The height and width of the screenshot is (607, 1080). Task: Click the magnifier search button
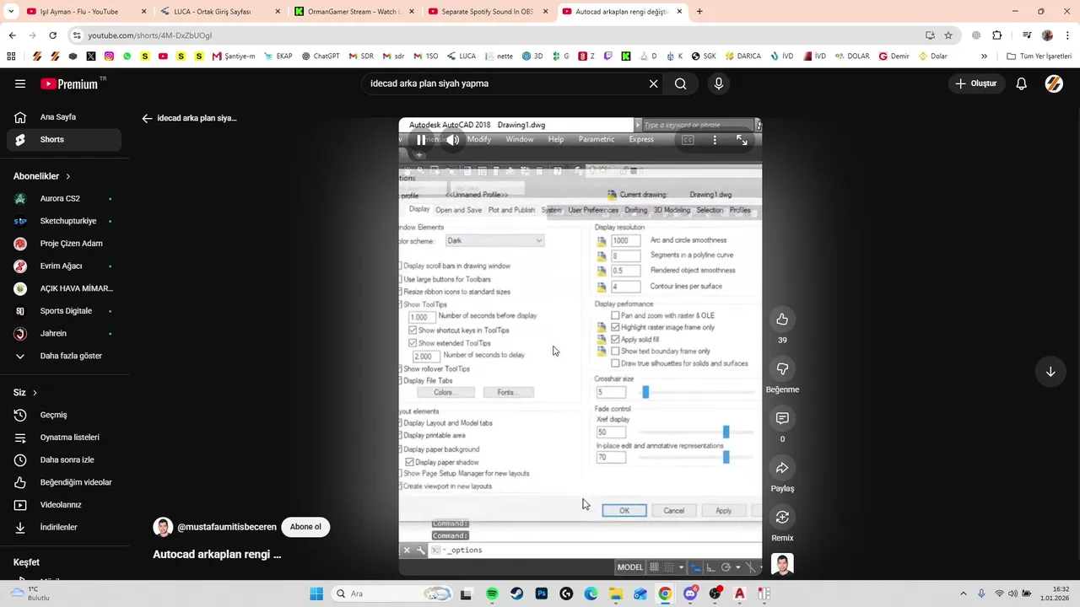(680, 83)
